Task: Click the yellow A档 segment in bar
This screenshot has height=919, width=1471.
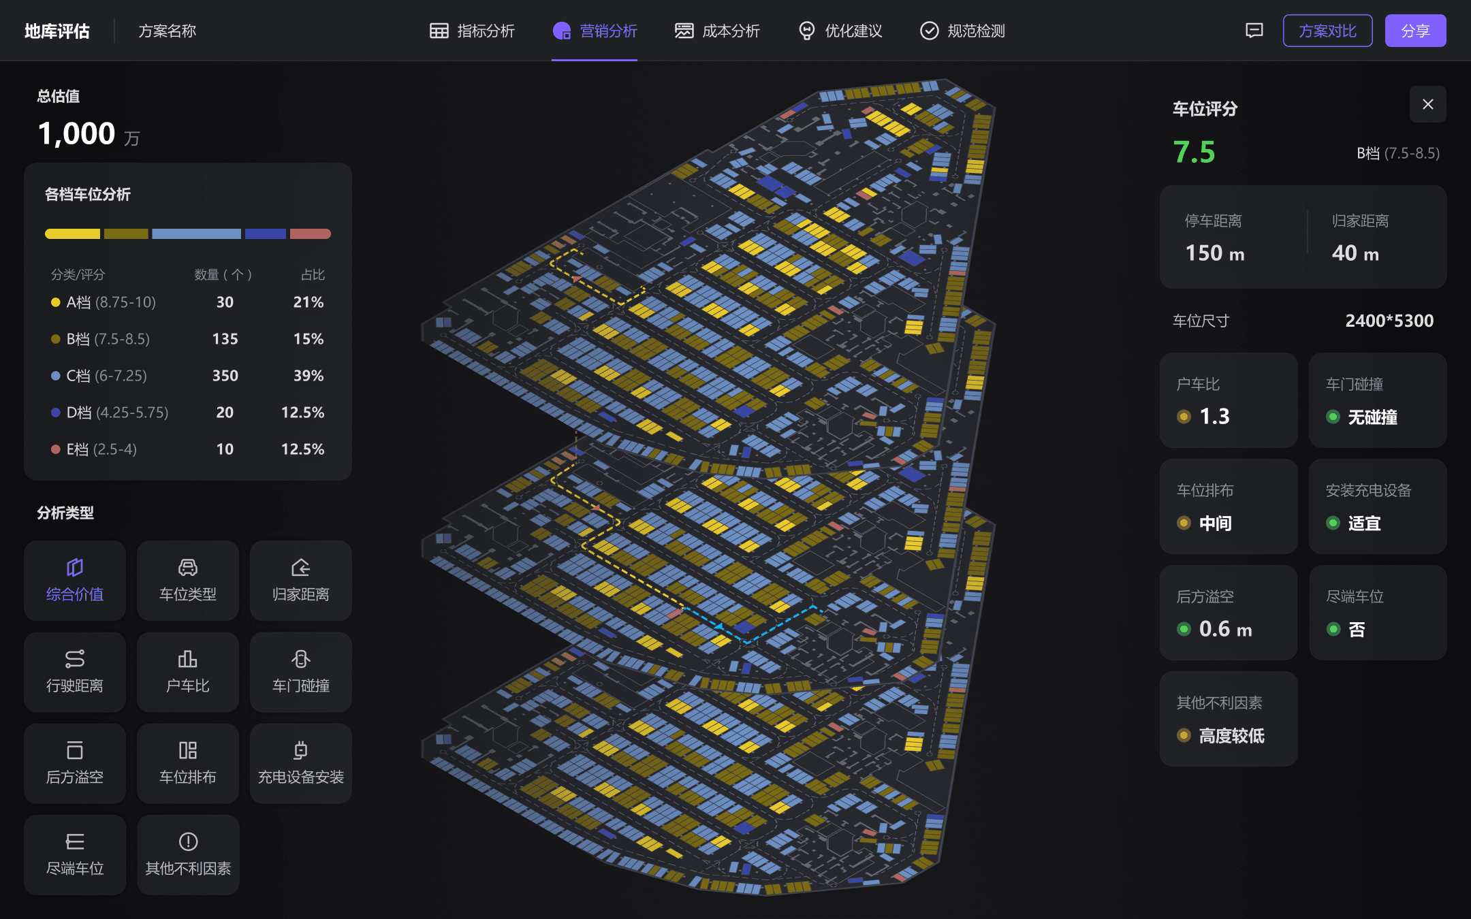Action: coord(72,233)
